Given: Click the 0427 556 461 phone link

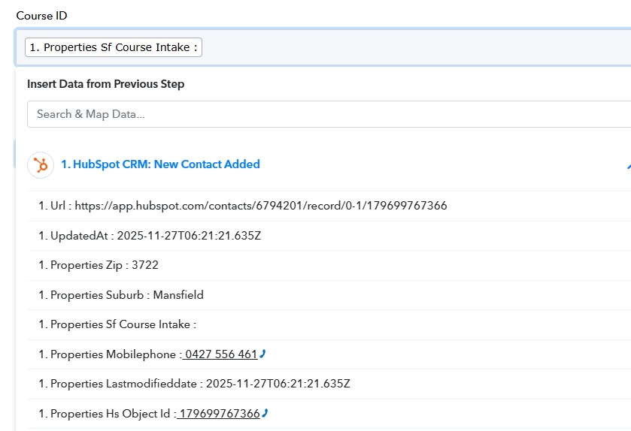Looking at the screenshot, I should [x=221, y=354].
